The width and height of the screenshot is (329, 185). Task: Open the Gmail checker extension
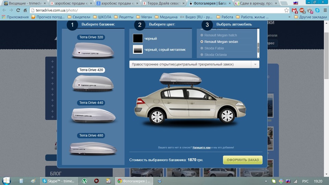coord(295,10)
